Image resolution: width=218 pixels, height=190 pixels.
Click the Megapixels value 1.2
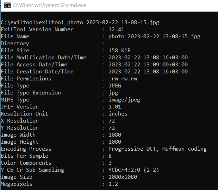click(x=113, y=184)
